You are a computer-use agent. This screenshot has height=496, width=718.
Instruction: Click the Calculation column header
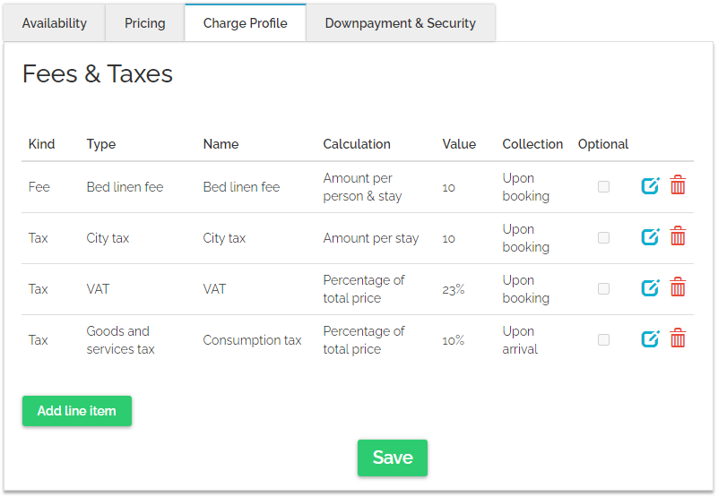click(357, 144)
